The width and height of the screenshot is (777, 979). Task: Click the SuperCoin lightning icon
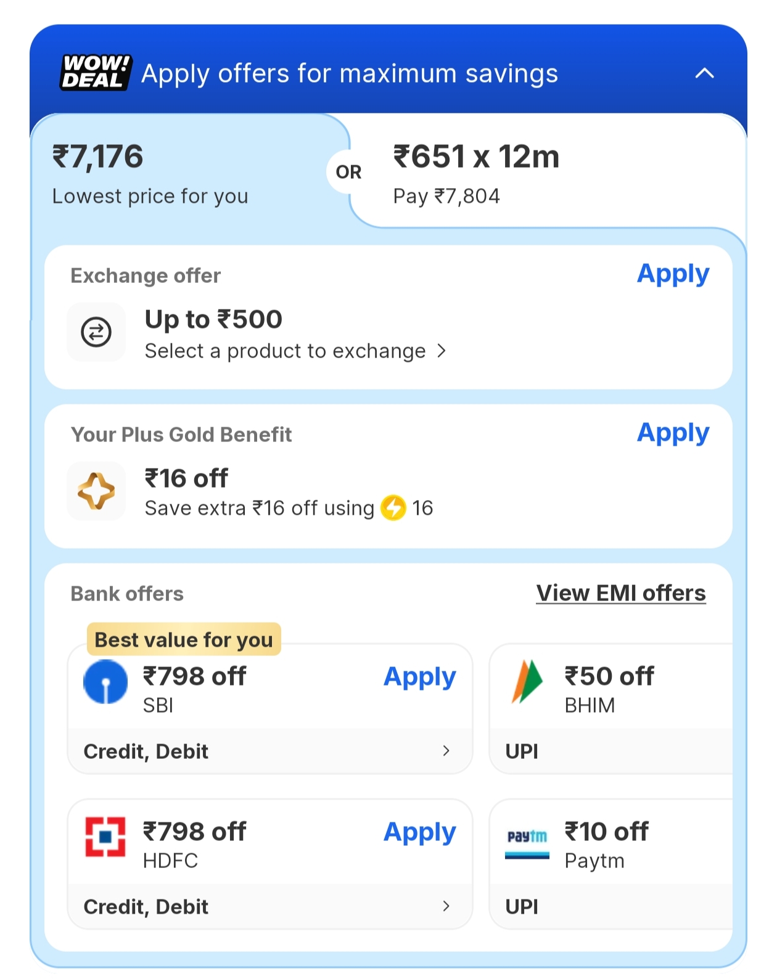[393, 508]
